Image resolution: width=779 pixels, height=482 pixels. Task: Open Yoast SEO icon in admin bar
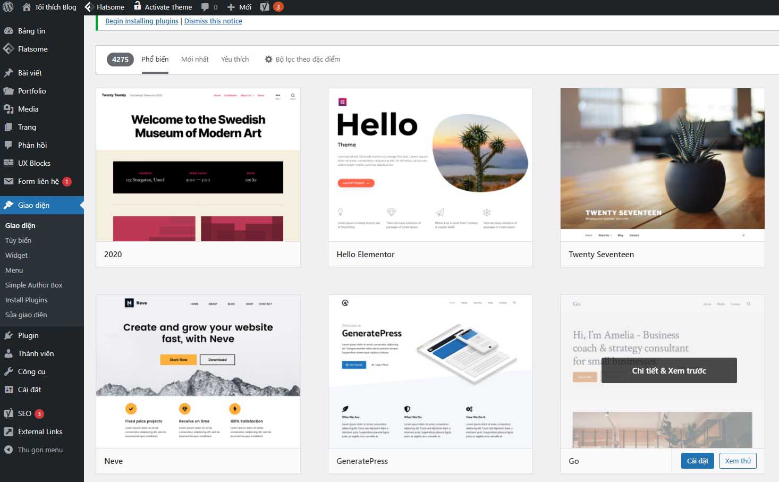(265, 7)
